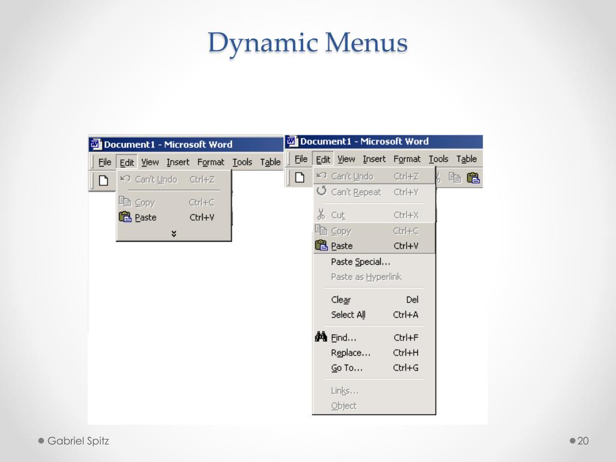The image size is (616, 462).
Task: Click the Gabriel Spitz footer text
Action: click(x=78, y=441)
